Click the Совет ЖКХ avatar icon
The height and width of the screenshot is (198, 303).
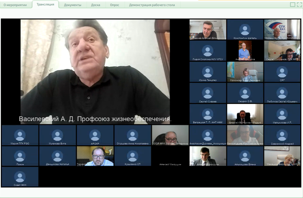[x=20, y=177]
